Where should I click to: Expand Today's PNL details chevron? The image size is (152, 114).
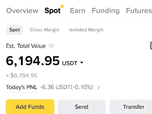point(98,88)
